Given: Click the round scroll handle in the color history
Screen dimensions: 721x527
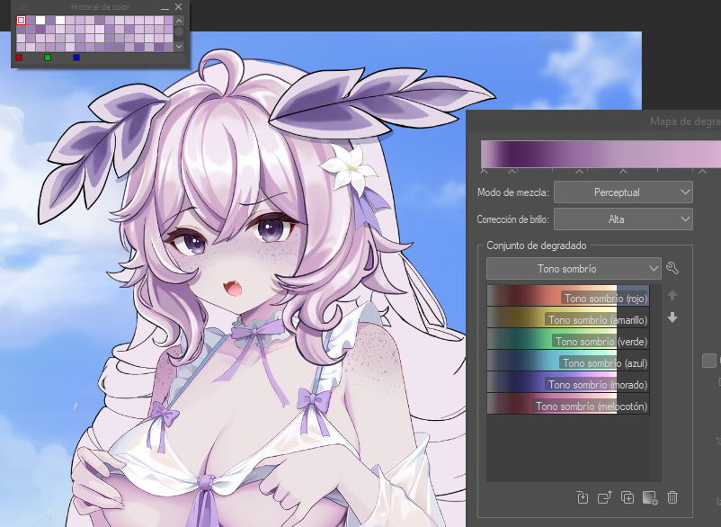Looking at the screenshot, I should point(179,31).
